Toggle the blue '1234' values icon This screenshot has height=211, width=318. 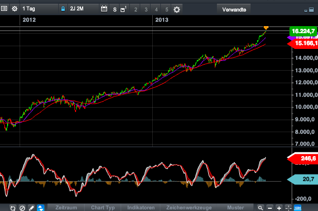pyautogui.click(x=297, y=208)
